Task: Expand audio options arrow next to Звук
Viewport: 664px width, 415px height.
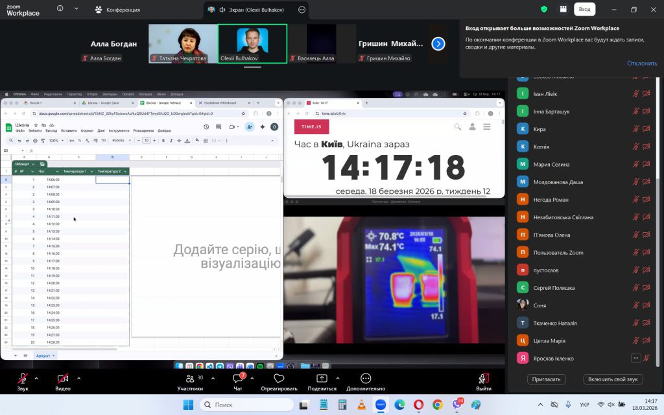Action: point(36,378)
